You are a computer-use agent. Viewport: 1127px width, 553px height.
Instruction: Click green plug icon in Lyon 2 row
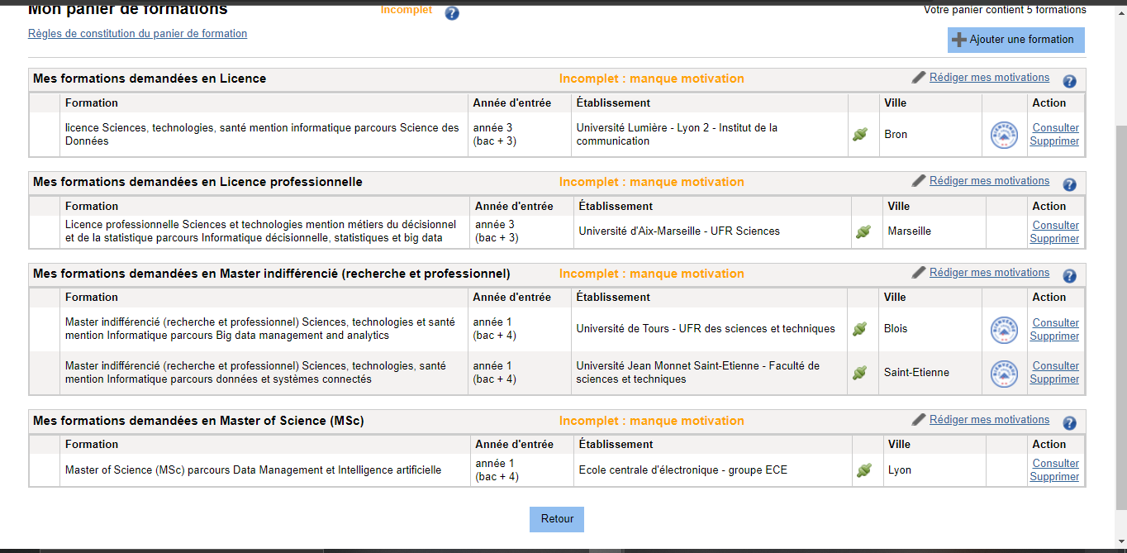point(860,135)
